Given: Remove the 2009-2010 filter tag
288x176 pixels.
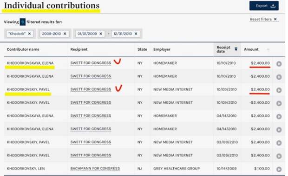Looking at the screenshot, I should [65, 34].
